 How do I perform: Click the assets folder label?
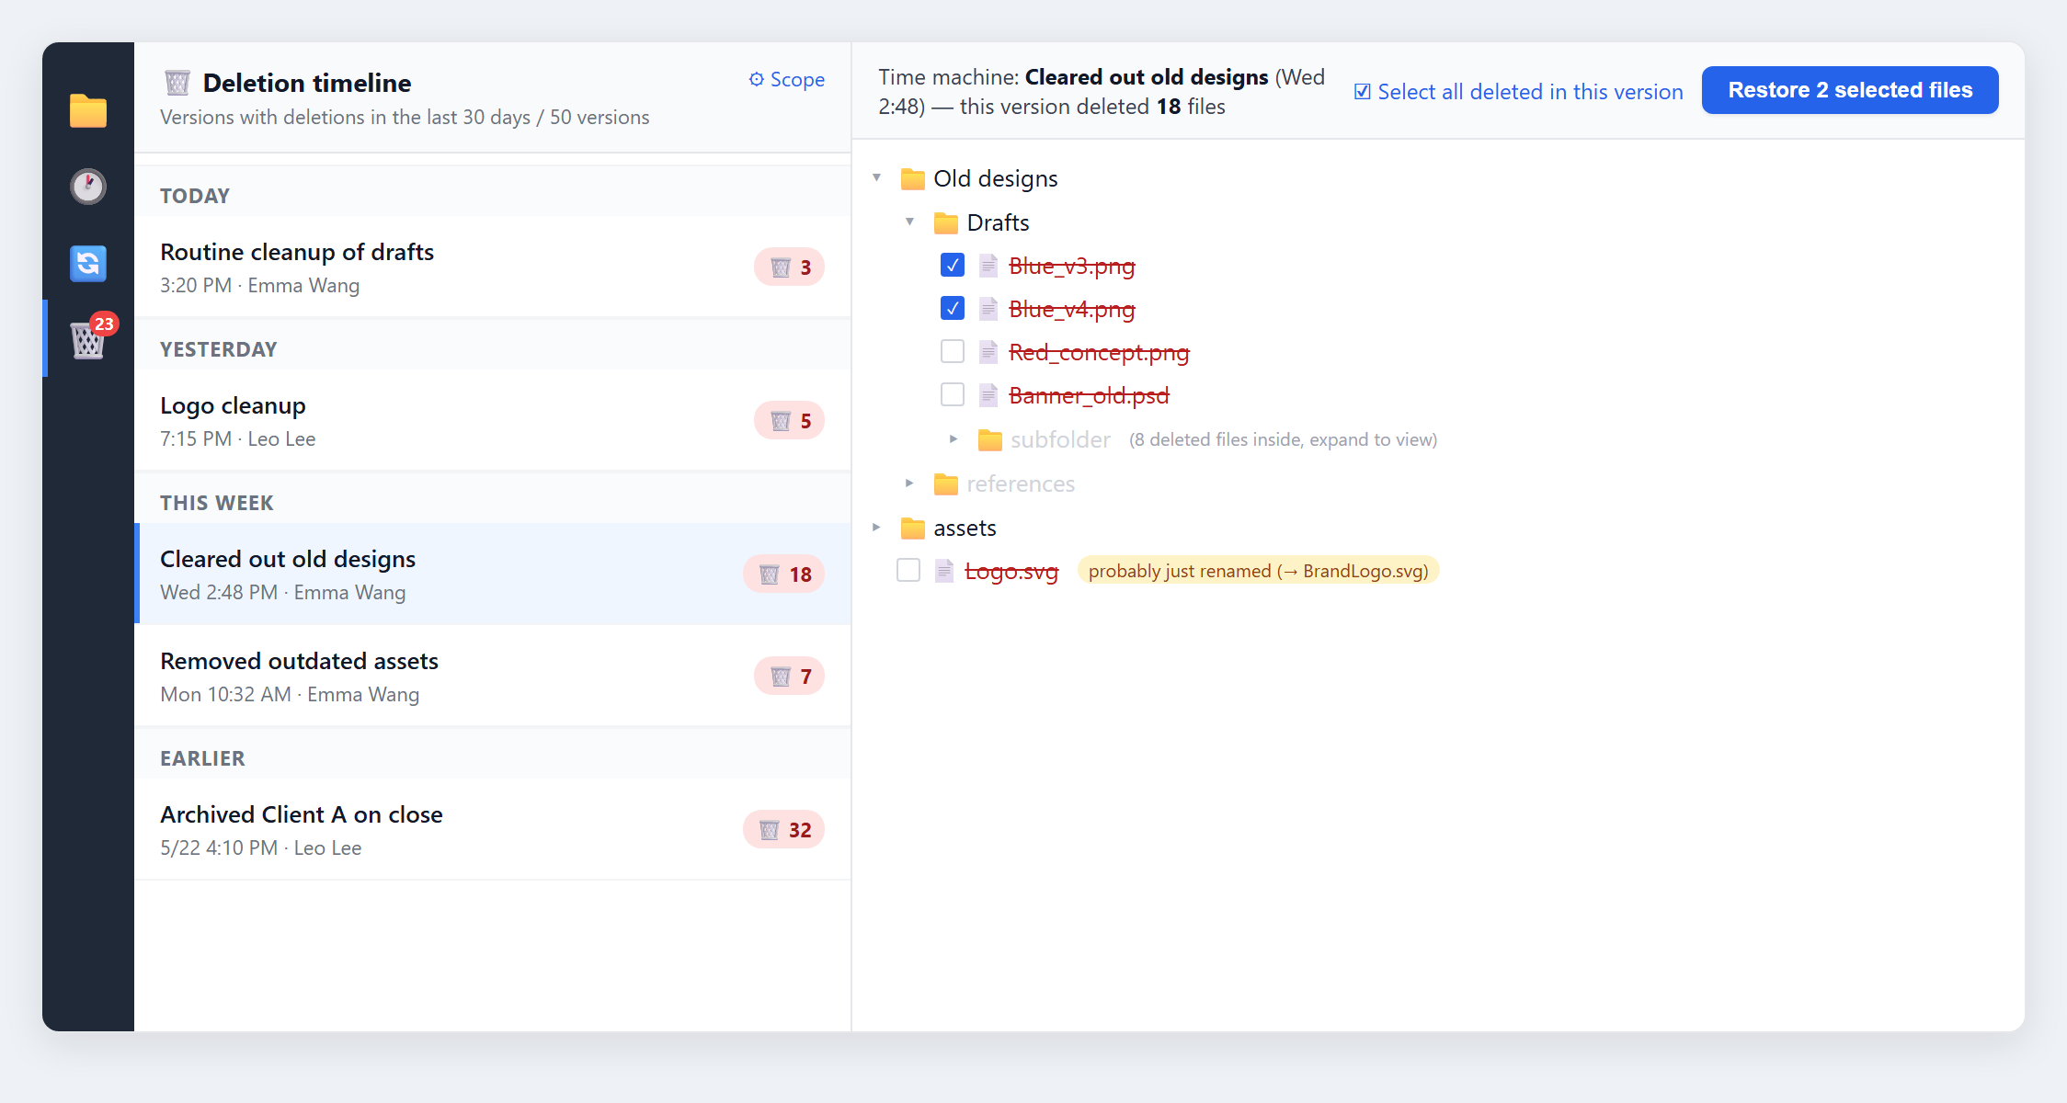pyautogui.click(x=965, y=529)
